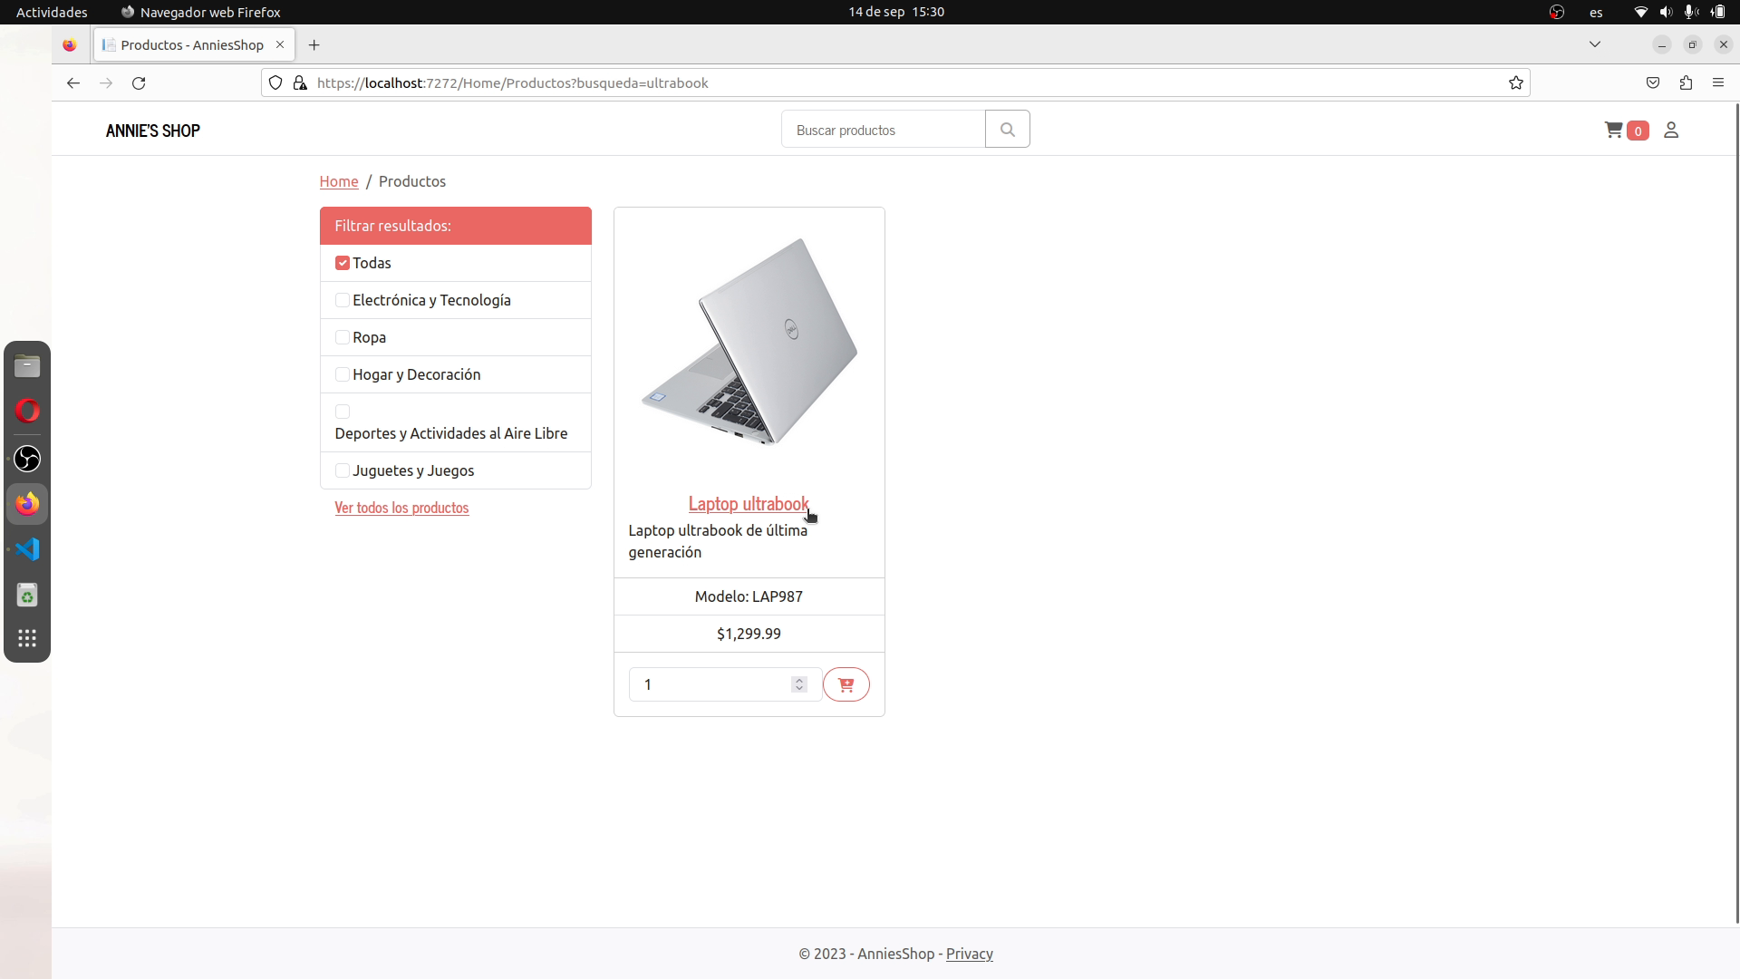The width and height of the screenshot is (1740, 979).
Task: Open the Firefox View pinned tab
Action: pos(70,44)
